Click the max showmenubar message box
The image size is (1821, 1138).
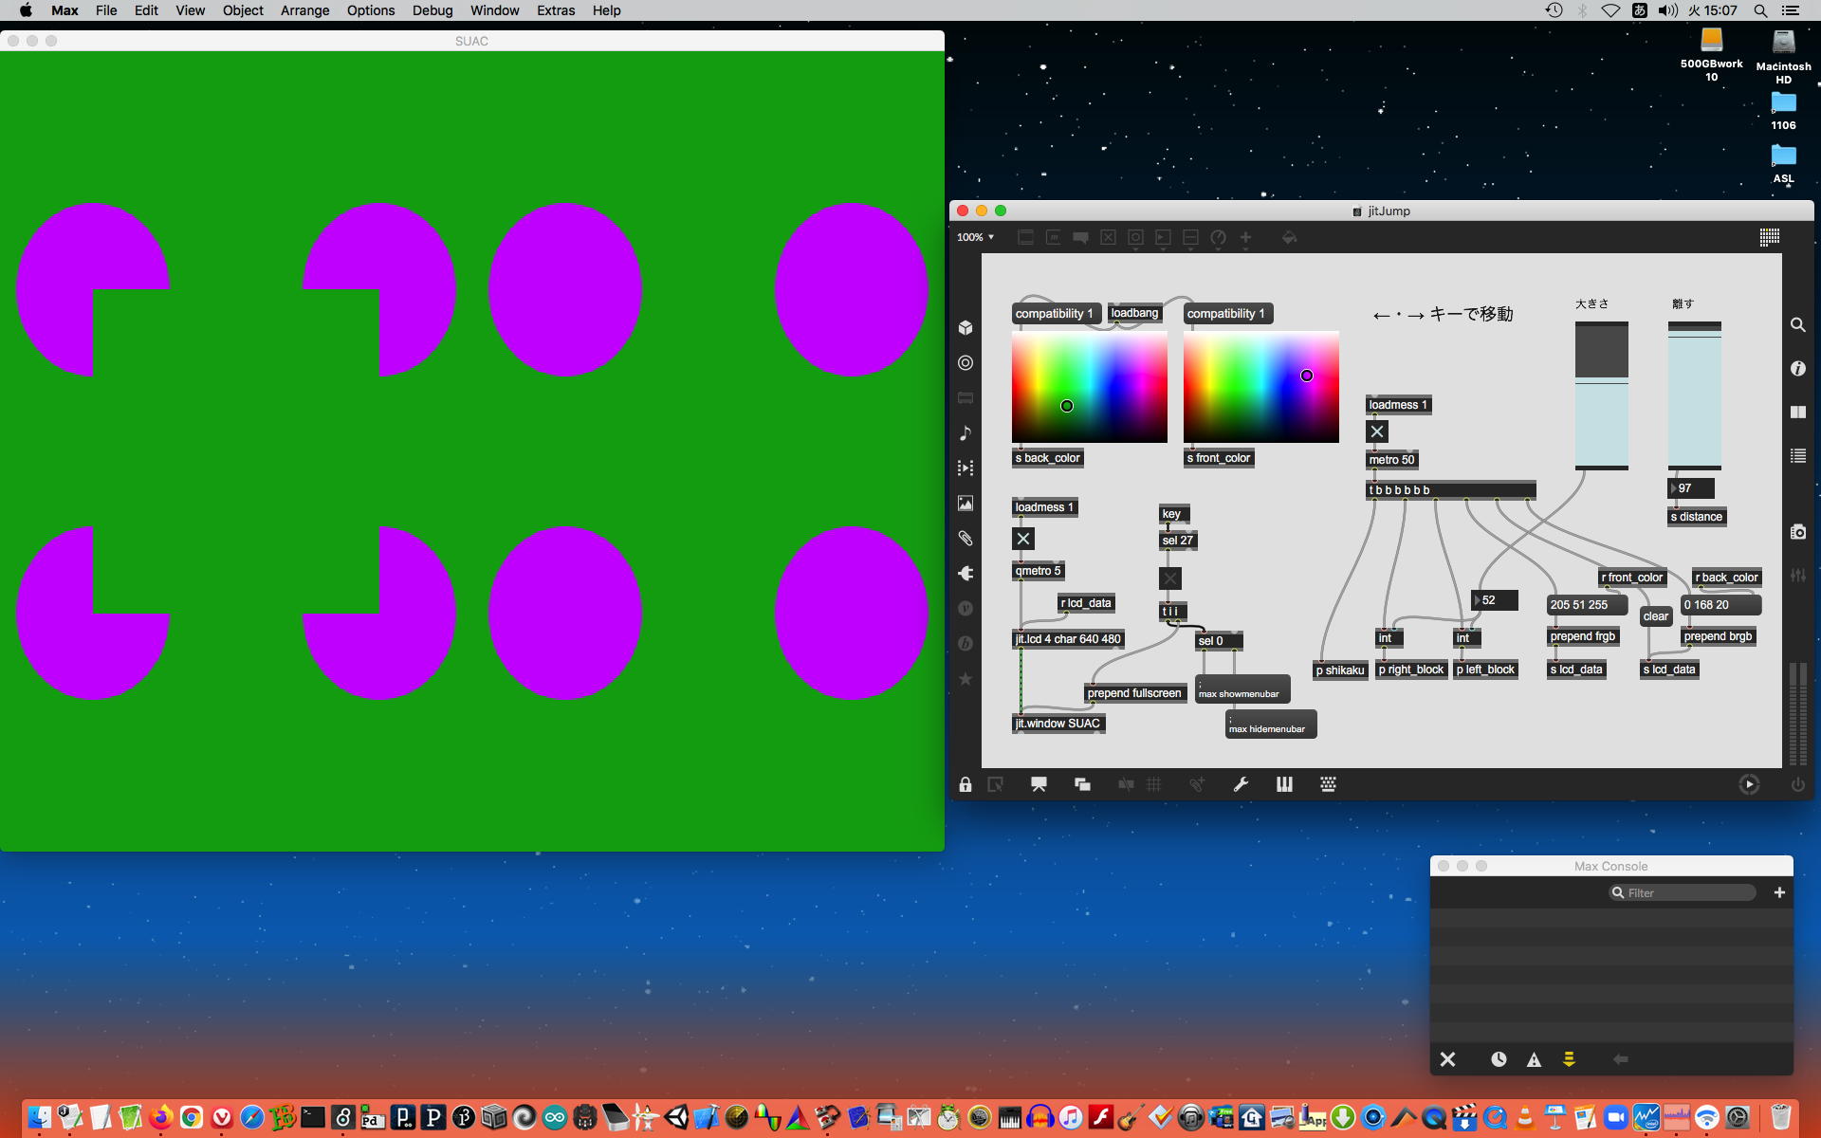click(1242, 689)
